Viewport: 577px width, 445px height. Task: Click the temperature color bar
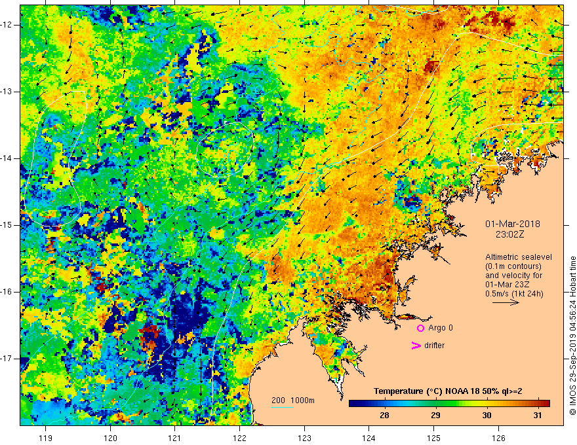[449, 404]
